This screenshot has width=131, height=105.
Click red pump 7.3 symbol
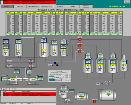[x=80, y=52]
